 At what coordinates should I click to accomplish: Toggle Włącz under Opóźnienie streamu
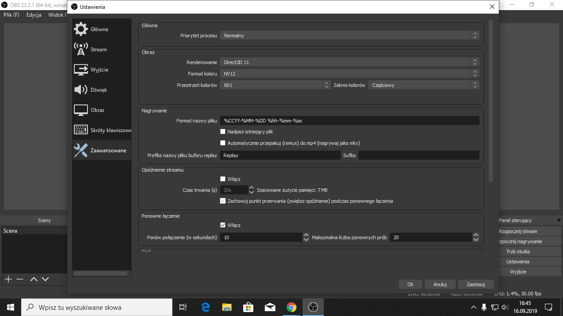point(223,179)
